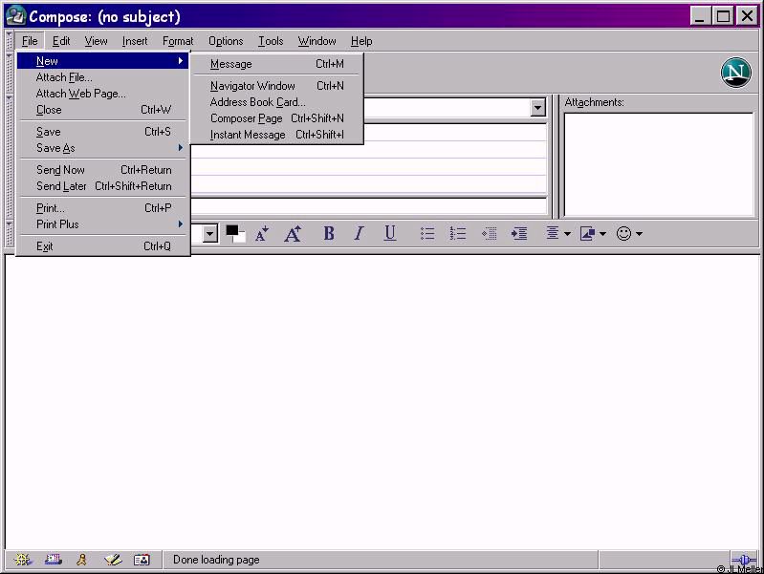This screenshot has height=574, width=764.
Task: Open Address Book icon in component bar
Action: point(142,560)
